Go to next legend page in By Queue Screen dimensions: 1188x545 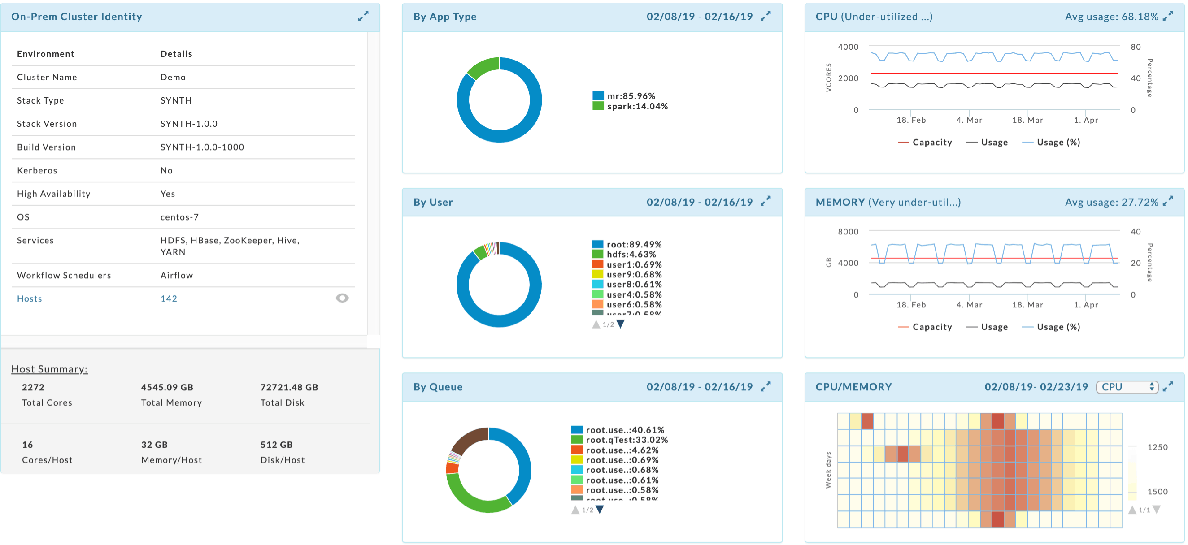click(x=600, y=510)
